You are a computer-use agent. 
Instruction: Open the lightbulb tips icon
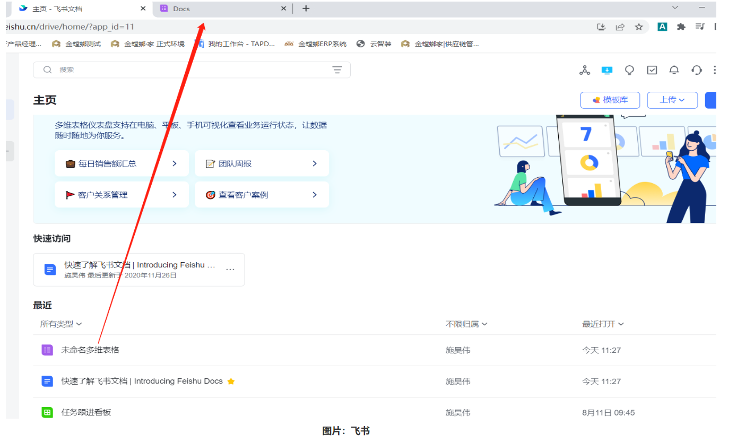tap(630, 70)
